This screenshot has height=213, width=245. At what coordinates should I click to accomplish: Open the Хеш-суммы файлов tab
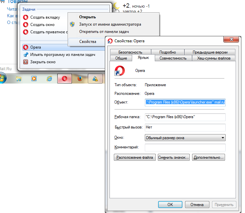pos(214,58)
